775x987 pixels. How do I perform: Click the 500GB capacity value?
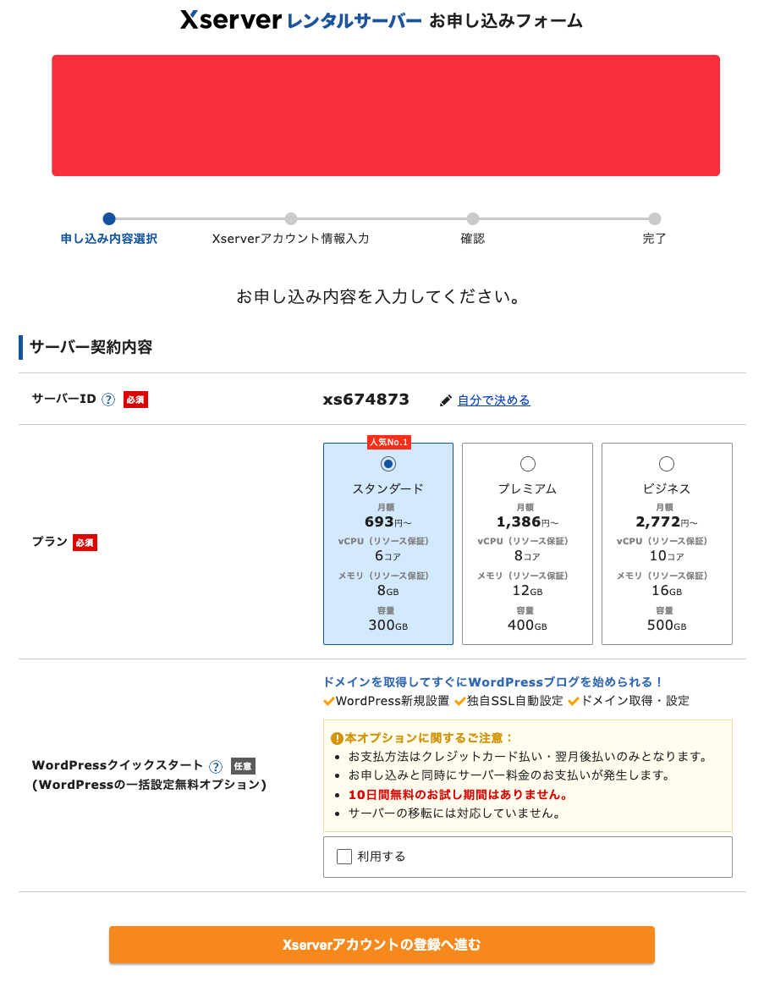click(x=667, y=625)
